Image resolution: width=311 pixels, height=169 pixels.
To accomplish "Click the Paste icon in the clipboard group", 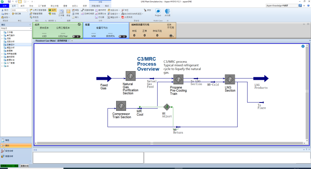I will tap(2, 17).
